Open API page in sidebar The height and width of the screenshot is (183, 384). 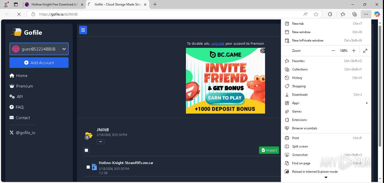tap(16, 96)
